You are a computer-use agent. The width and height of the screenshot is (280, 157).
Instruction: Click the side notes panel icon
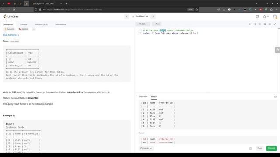277,50
